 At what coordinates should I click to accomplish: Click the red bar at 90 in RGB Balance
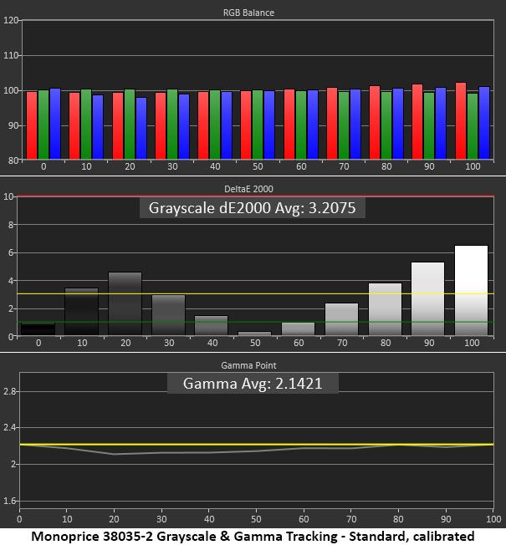pyautogui.click(x=417, y=122)
